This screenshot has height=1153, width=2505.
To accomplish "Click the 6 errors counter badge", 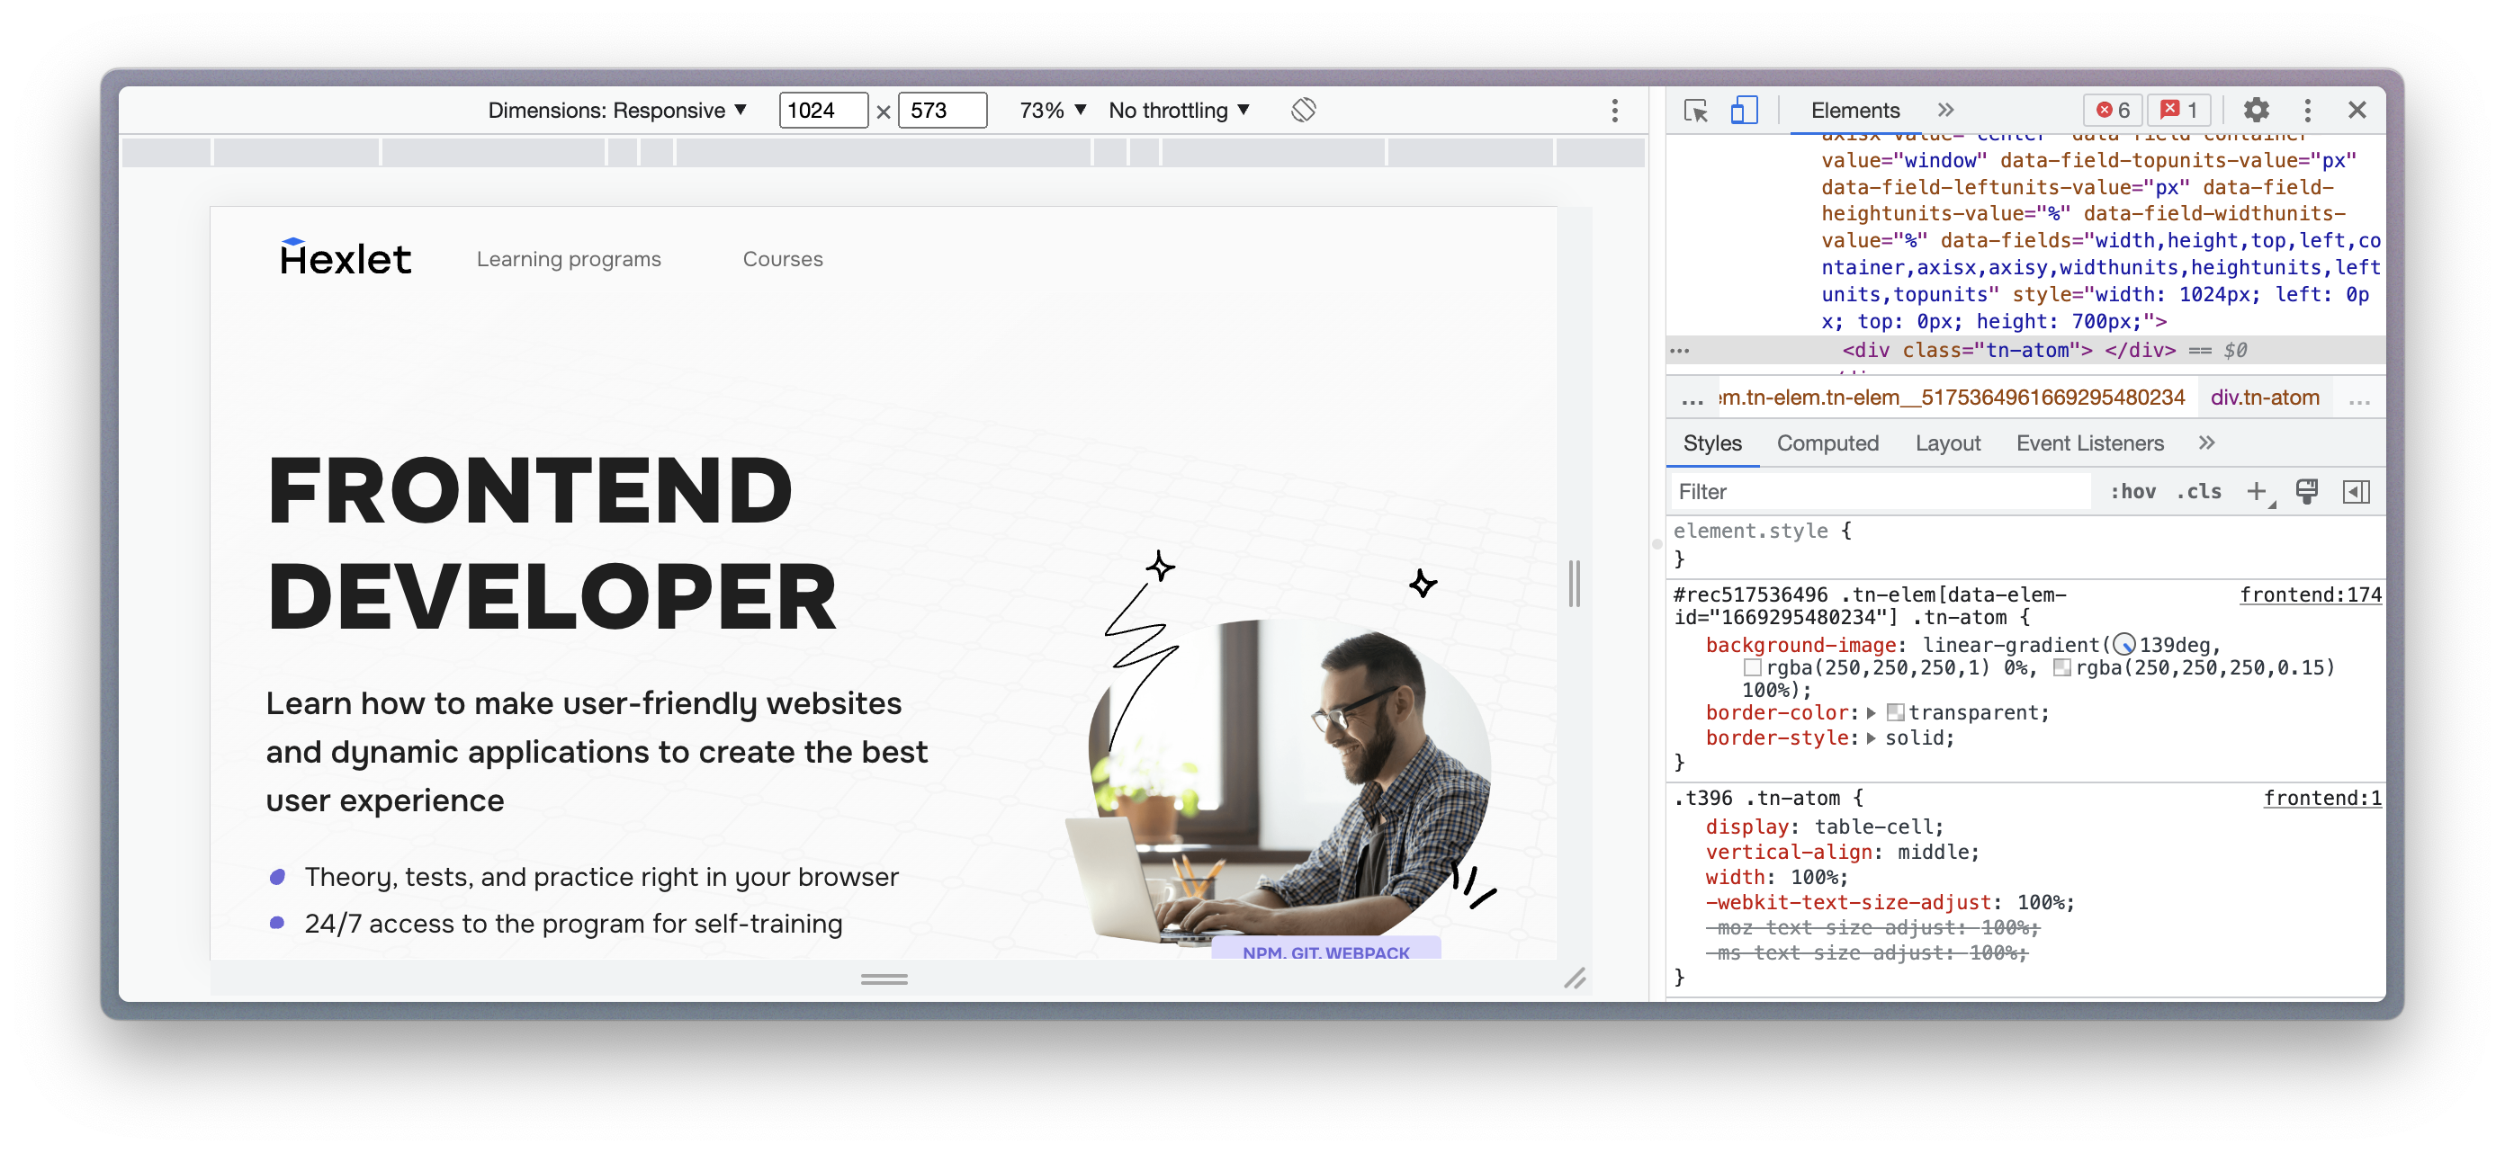I will pyautogui.click(x=2113, y=110).
